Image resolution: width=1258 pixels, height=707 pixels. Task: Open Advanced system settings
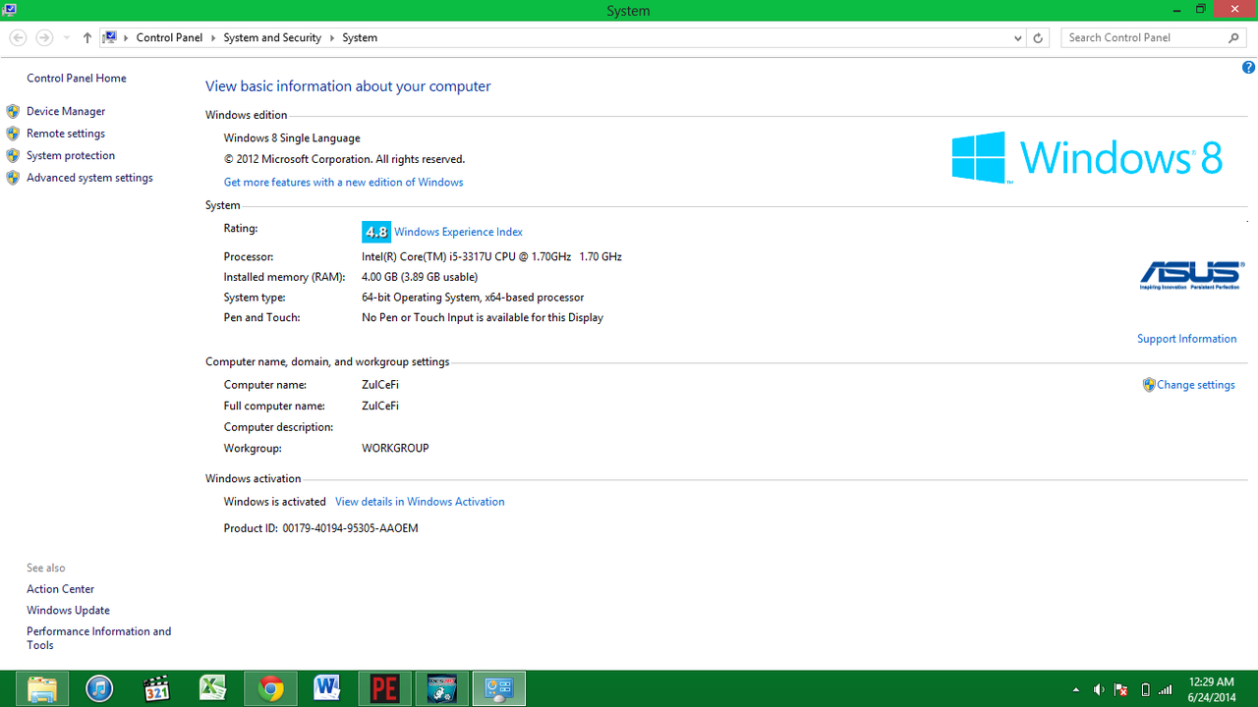[89, 178]
